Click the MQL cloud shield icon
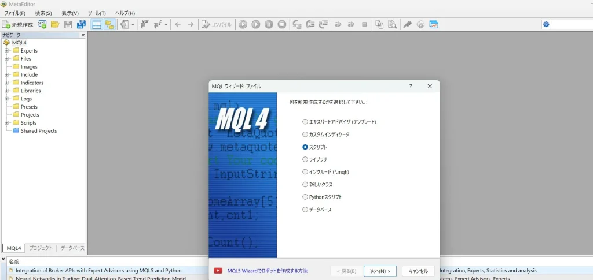This screenshot has width=593, height=280. pos(420,24)
